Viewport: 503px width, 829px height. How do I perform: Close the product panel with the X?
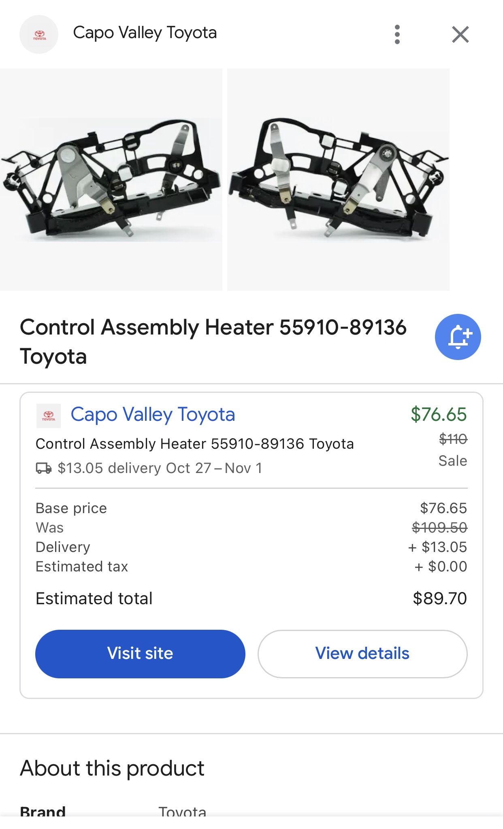point(460,34)
